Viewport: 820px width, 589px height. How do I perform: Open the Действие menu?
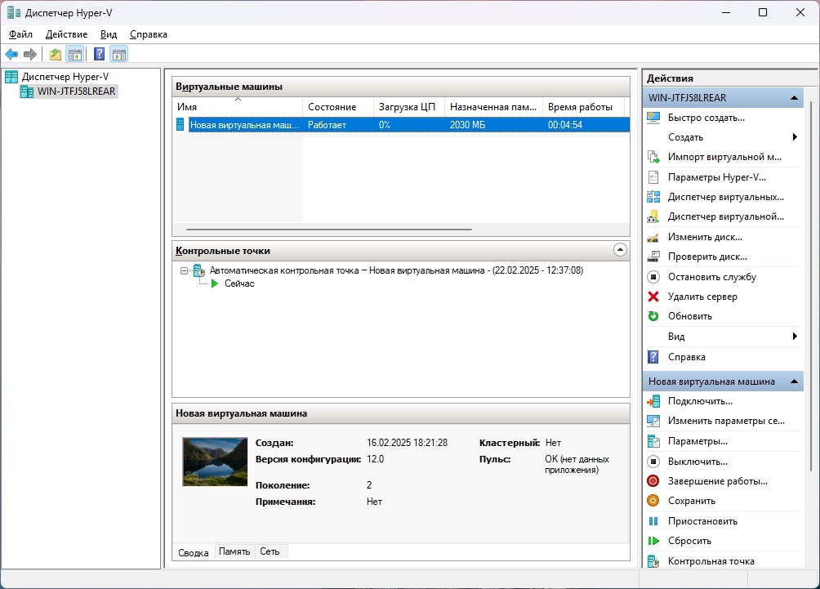(66, 34)
